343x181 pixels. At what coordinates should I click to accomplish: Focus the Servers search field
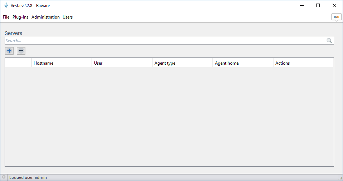(x=165, y=41)
